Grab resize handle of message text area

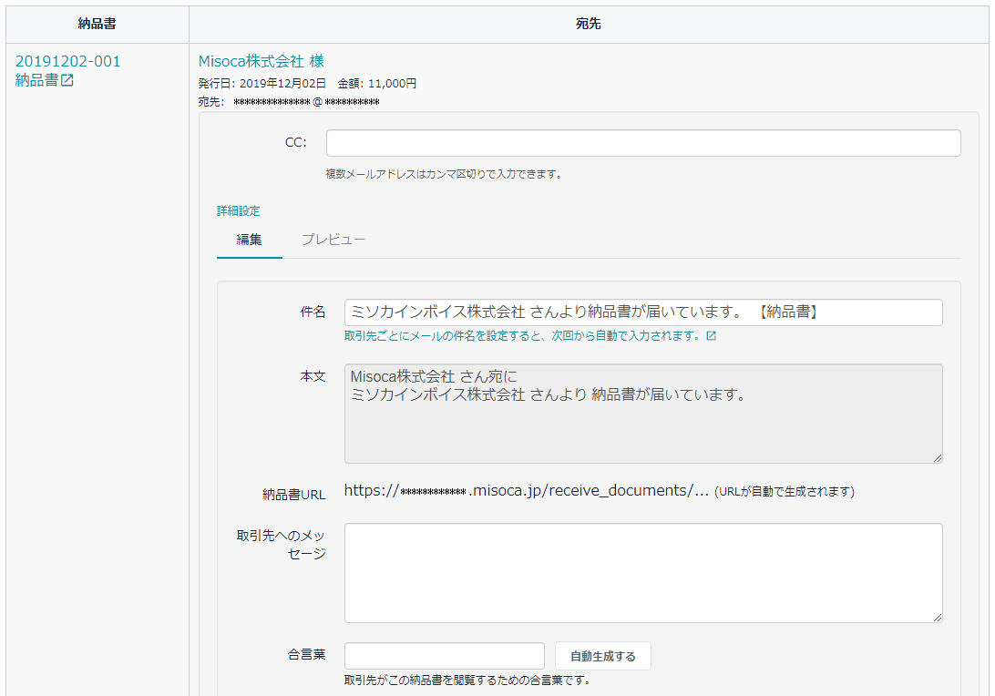[938, 618]
